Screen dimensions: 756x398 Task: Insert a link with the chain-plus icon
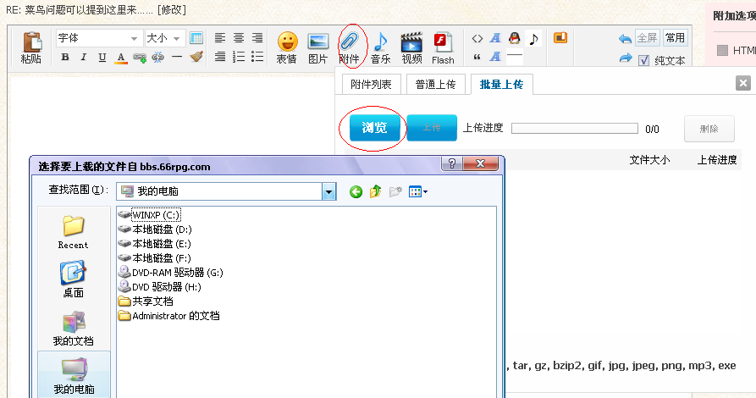coord(140,58)
